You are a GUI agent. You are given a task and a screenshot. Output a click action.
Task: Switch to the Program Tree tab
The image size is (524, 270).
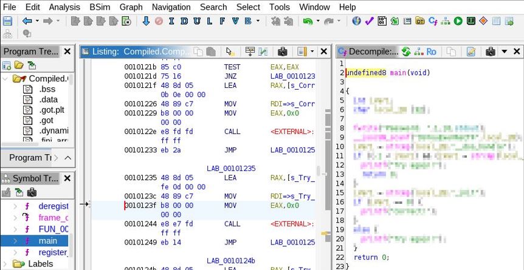[30, 158]
